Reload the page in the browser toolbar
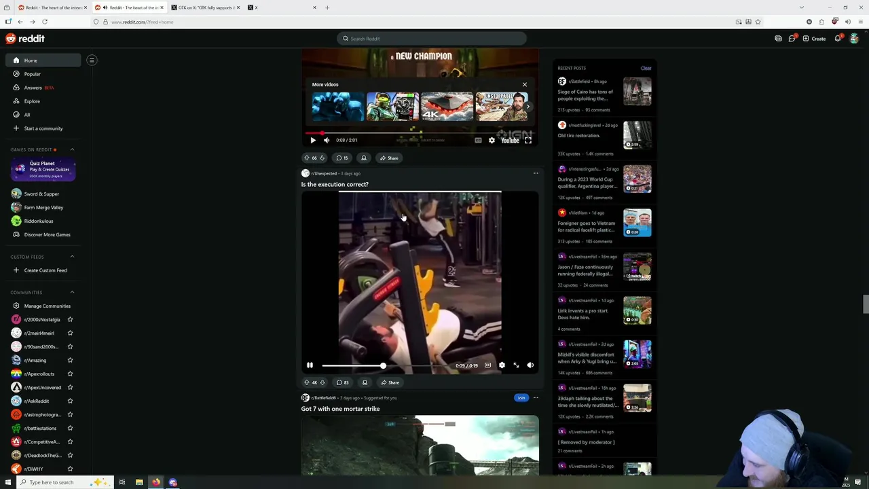Screen dimensions: 869x489 (44, 22)
